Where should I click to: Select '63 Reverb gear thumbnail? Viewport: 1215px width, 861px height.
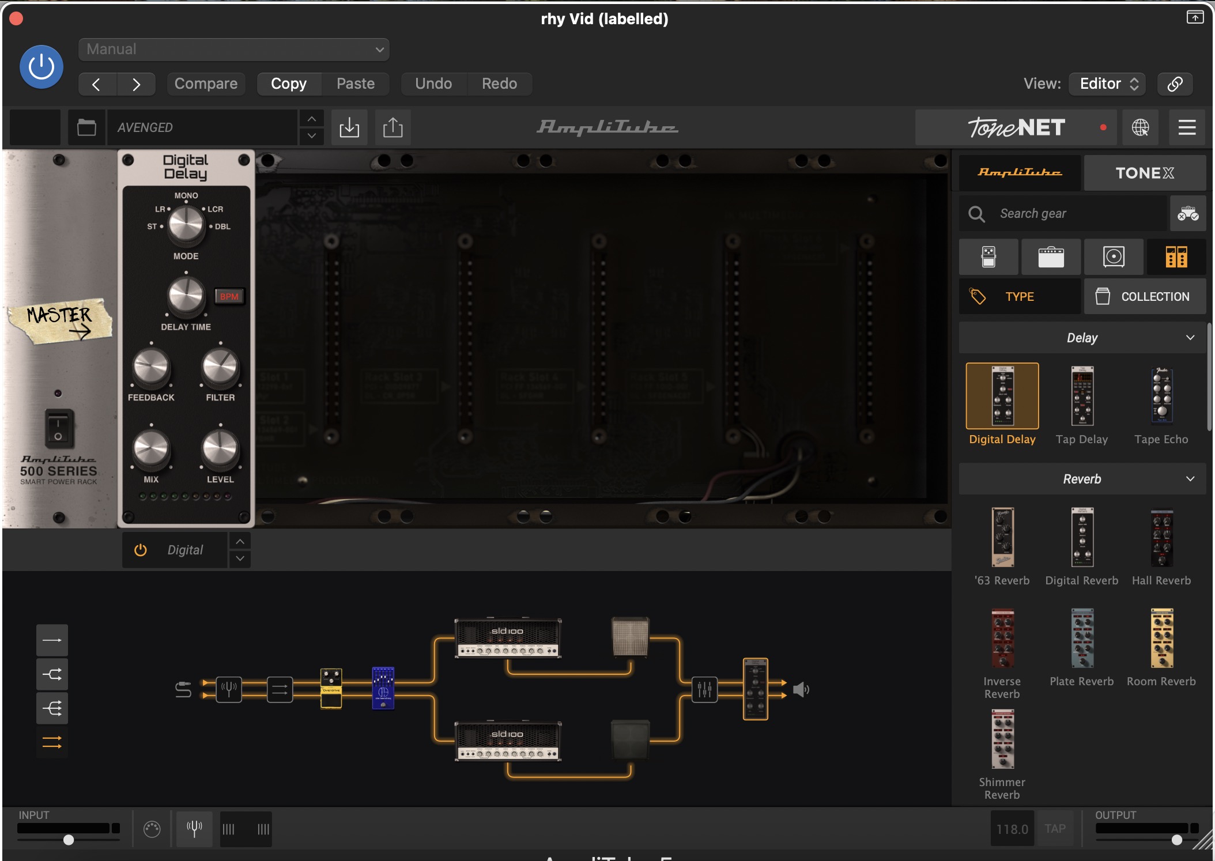1002,537
